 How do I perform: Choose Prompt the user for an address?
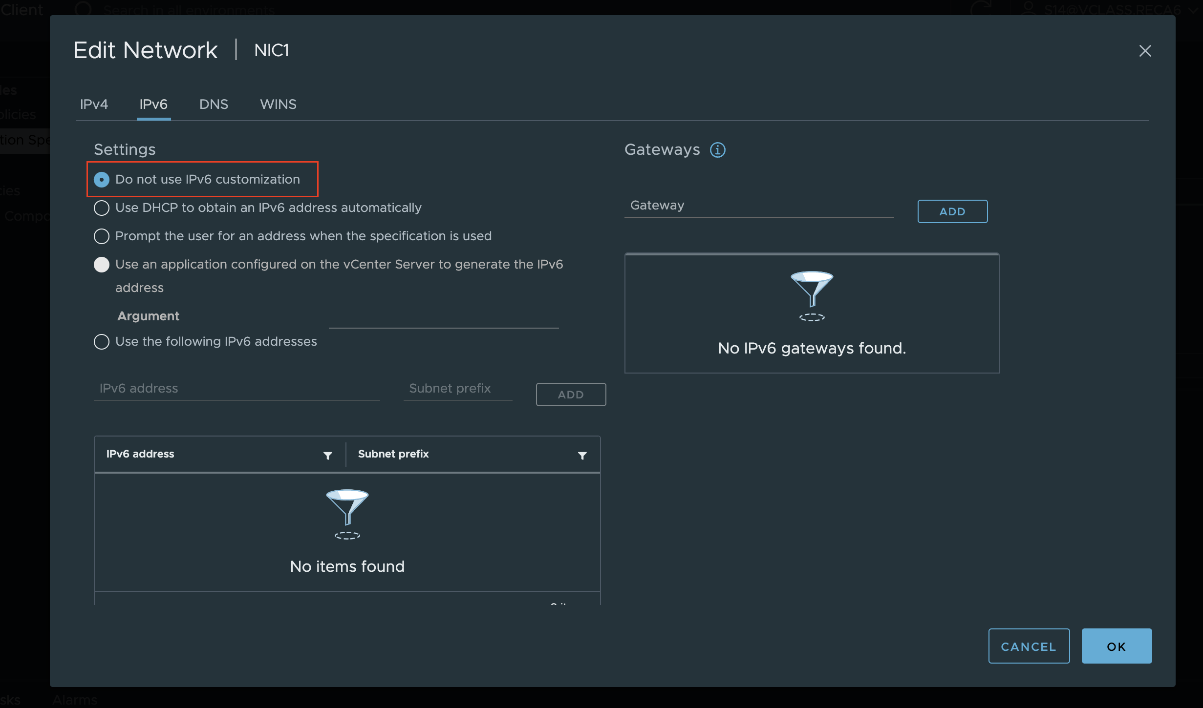[x=102, y=236]
